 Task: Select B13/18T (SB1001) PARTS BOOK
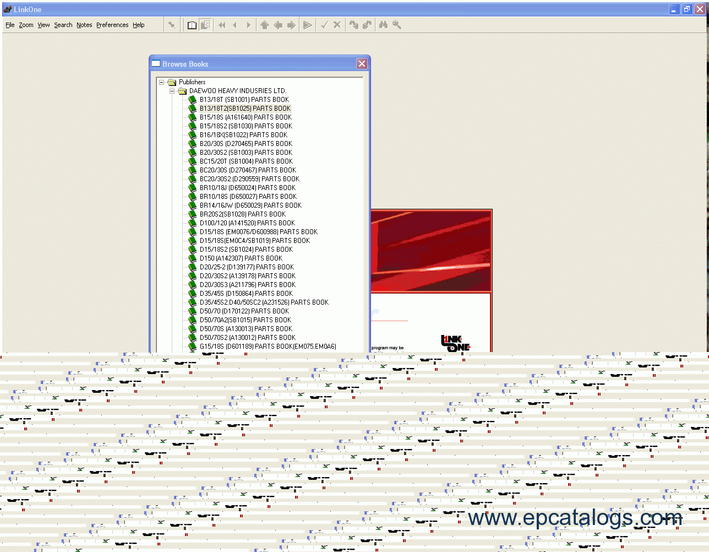tap(244, 100)
